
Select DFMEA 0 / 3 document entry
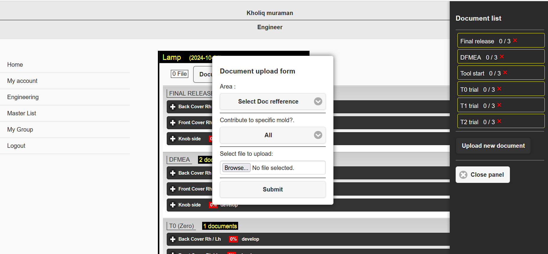(501, 56)
